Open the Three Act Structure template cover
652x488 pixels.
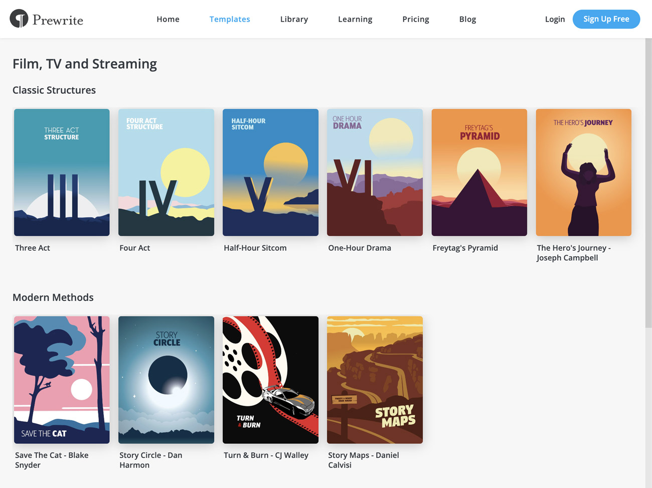pyautogui.click(x=62, y=173)
